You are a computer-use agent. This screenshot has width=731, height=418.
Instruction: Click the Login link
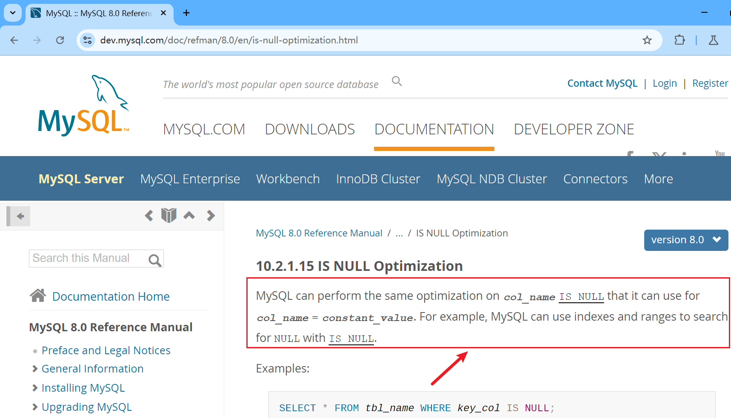(x=665, y=83)
